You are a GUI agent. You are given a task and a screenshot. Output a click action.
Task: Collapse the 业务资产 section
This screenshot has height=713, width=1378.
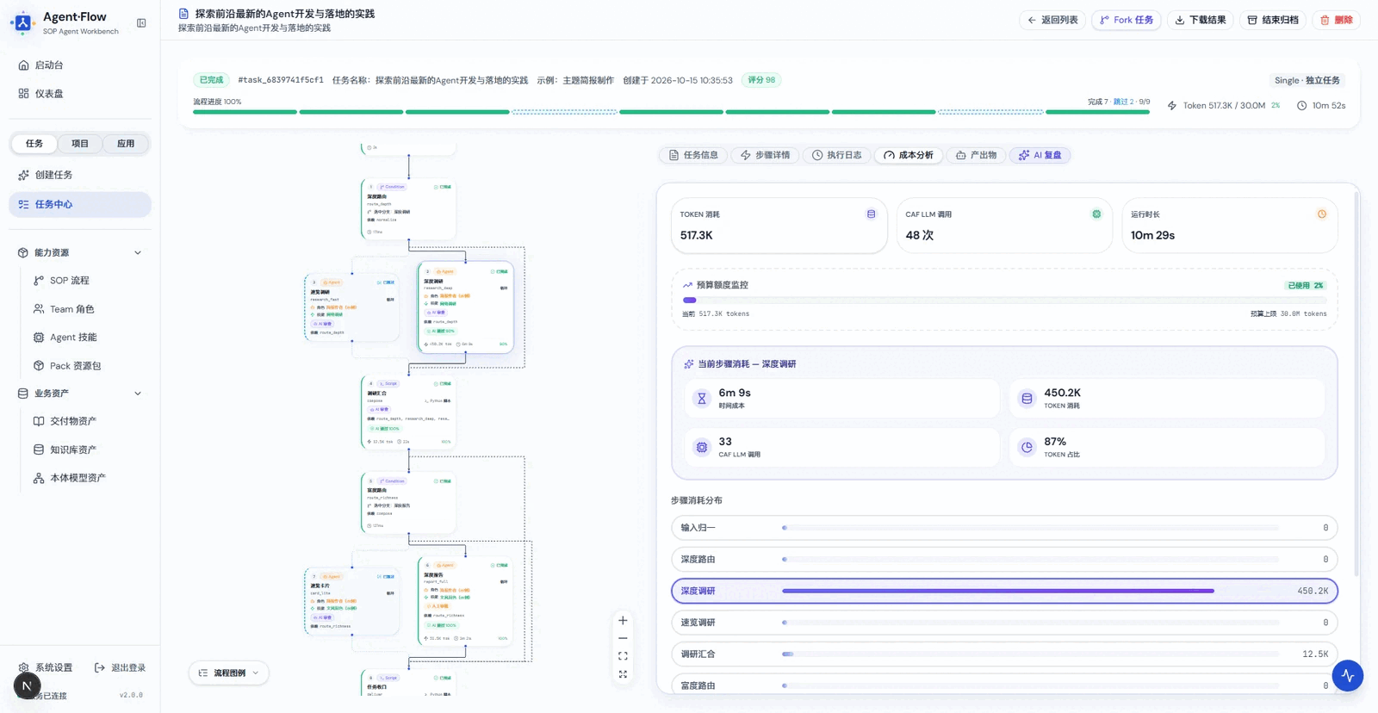point(138,394)
